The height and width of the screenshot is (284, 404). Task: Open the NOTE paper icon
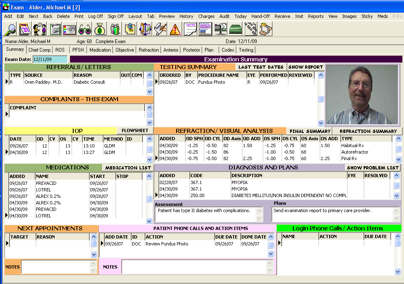pos(190,29)
